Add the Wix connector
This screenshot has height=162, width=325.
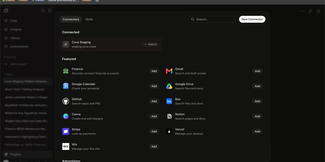154,147
